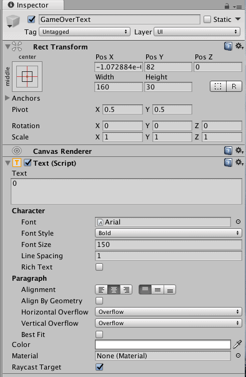Open the Font Style dropdown showing Bold
Screen dimensions: 246x377
[169, 233]
